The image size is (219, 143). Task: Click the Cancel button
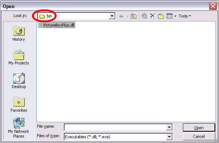[x=199, y=136]
